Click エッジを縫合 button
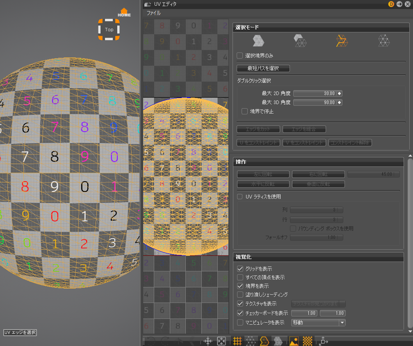This screenshot has width=413, height=346. pos(304,129)
